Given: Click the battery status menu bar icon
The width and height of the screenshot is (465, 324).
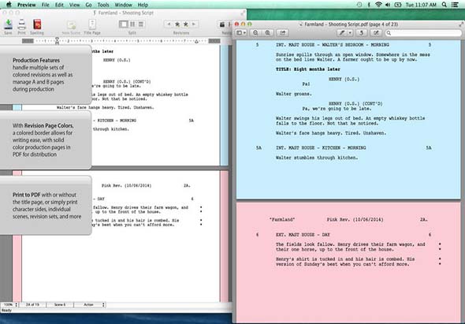Looking at the screenshot, I should (x=398, y=5).
